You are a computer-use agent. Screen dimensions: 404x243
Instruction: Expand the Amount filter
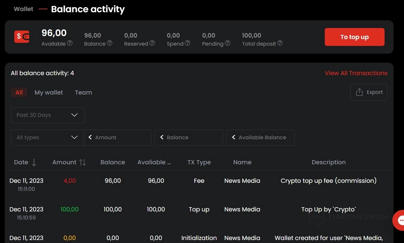(x=117, y=137)
